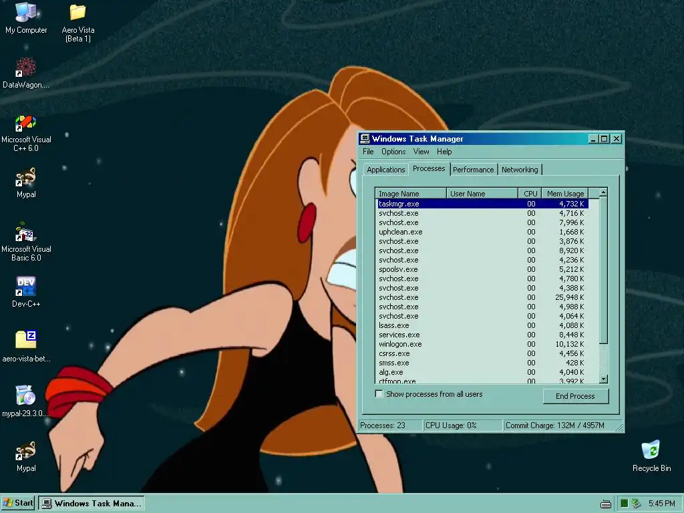Open the Aero Vista (Beta 1) folder
684x513 pixels.
[78, 23]
